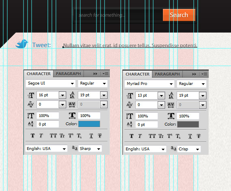Collapse the Segoe UI panel with double arrows
Screen dimensions: 231x191
[x=95, y=74]
